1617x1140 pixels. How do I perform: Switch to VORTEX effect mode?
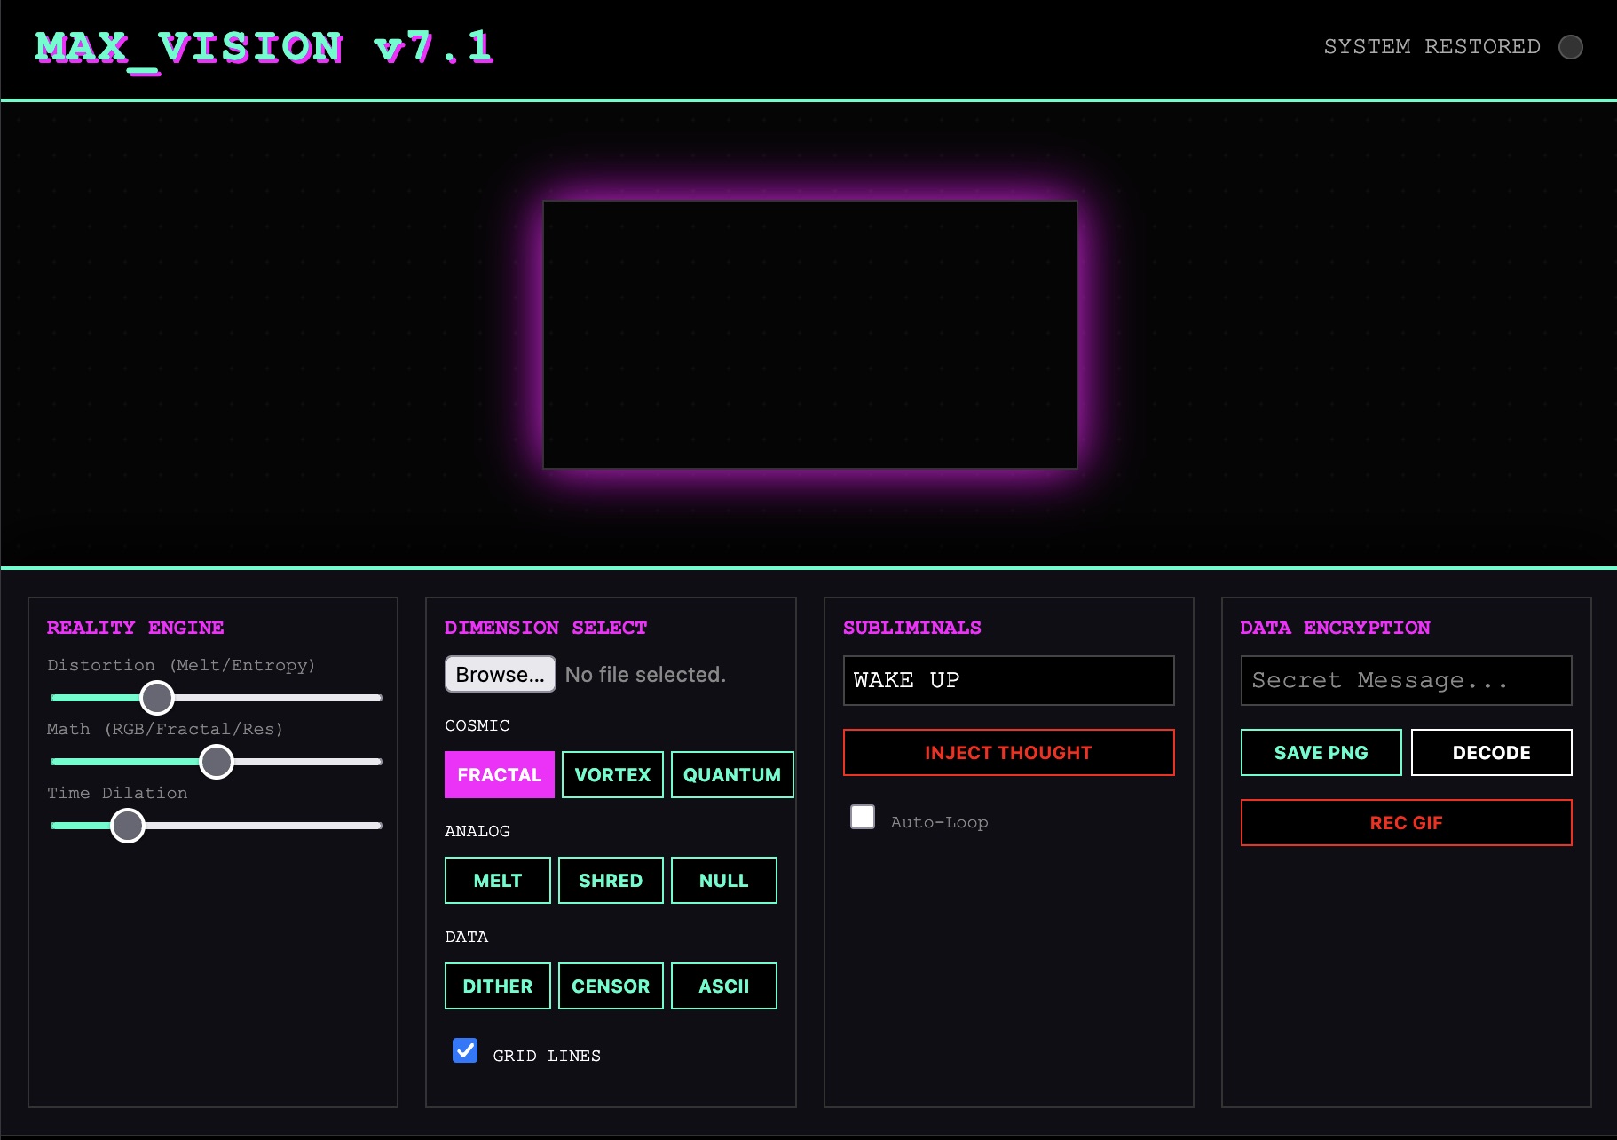coord(612,775)
